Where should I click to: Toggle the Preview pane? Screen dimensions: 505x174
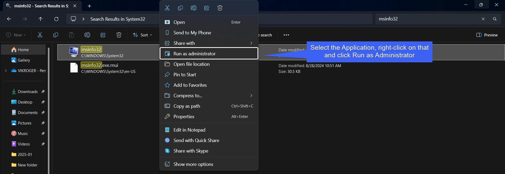(x=487, y=35)
